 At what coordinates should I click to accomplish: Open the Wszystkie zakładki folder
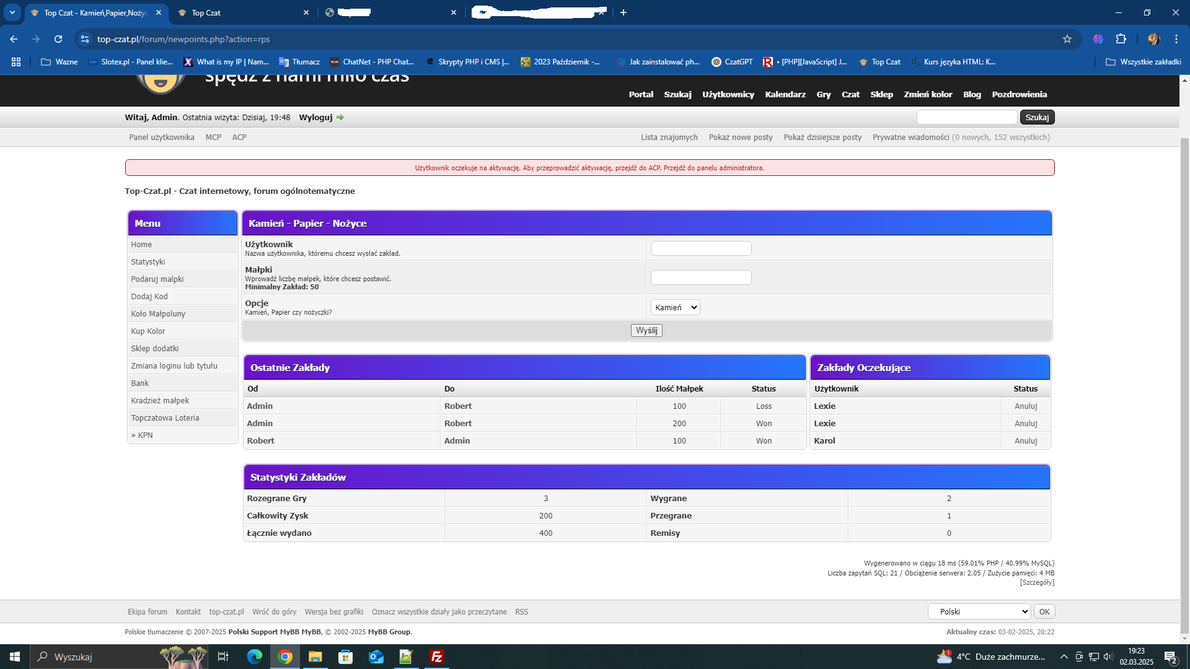(x=1144, y=62)
